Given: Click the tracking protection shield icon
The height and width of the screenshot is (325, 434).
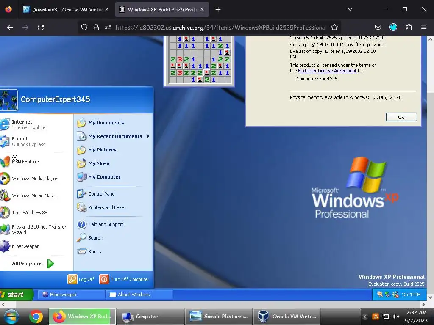Looking at the screenshot, I should point(84,28).
